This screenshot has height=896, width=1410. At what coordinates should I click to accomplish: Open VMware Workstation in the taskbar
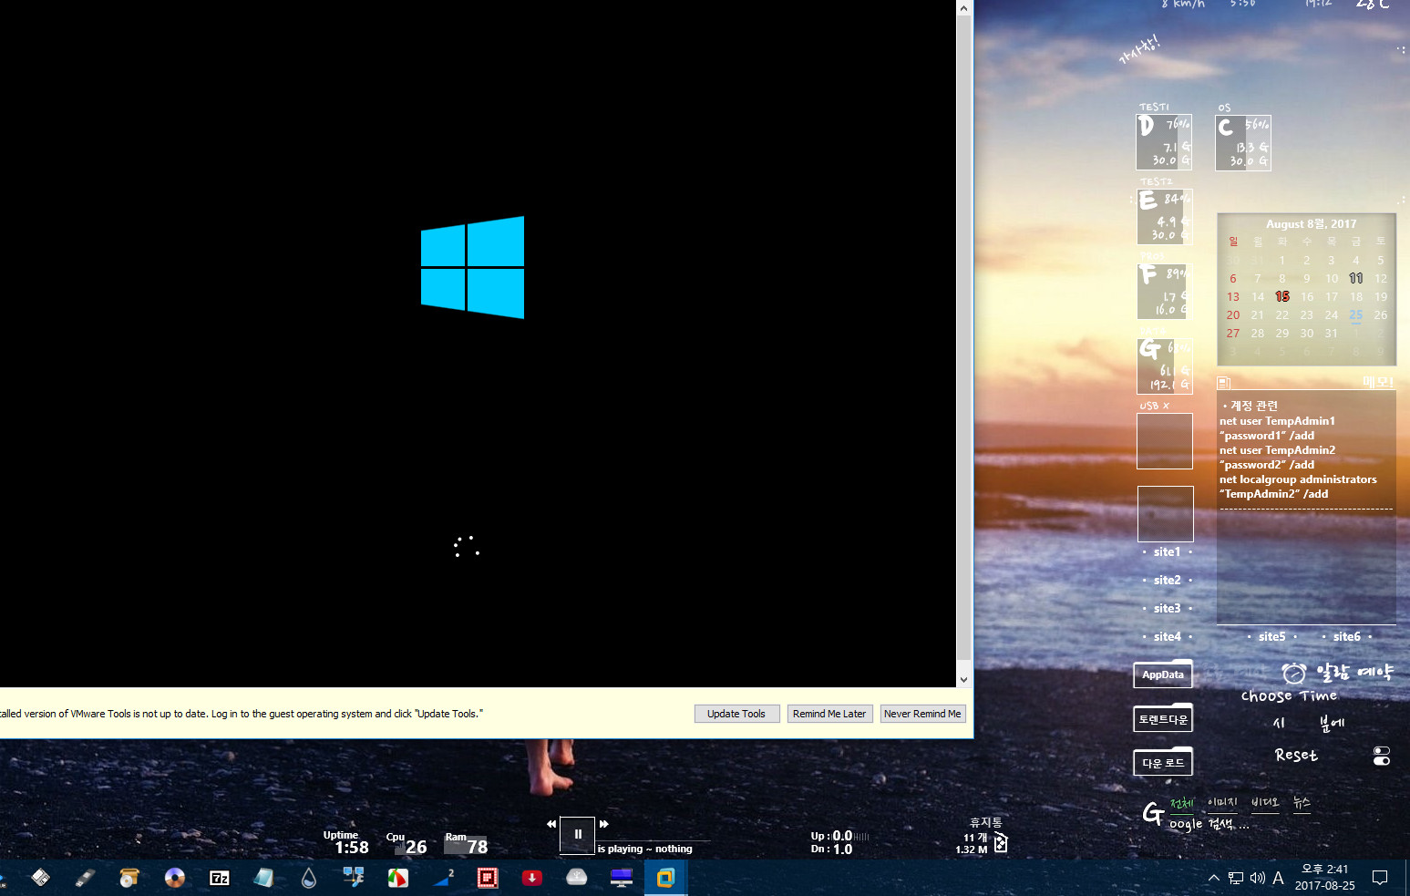[665, 878]
